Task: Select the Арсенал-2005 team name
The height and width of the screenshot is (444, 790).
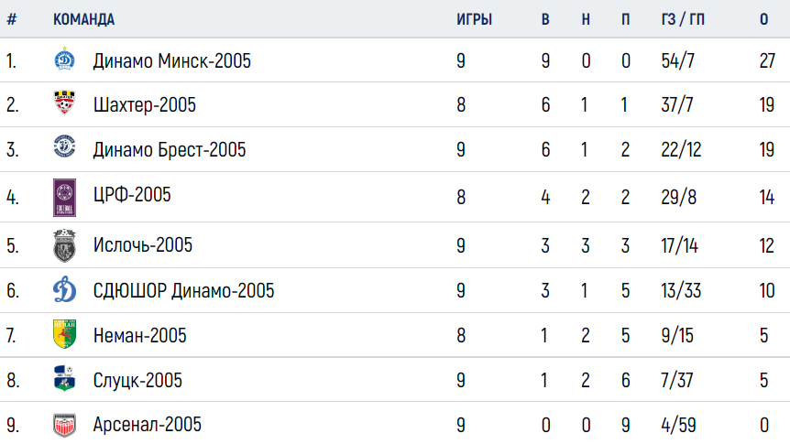Action: point(148,425)
